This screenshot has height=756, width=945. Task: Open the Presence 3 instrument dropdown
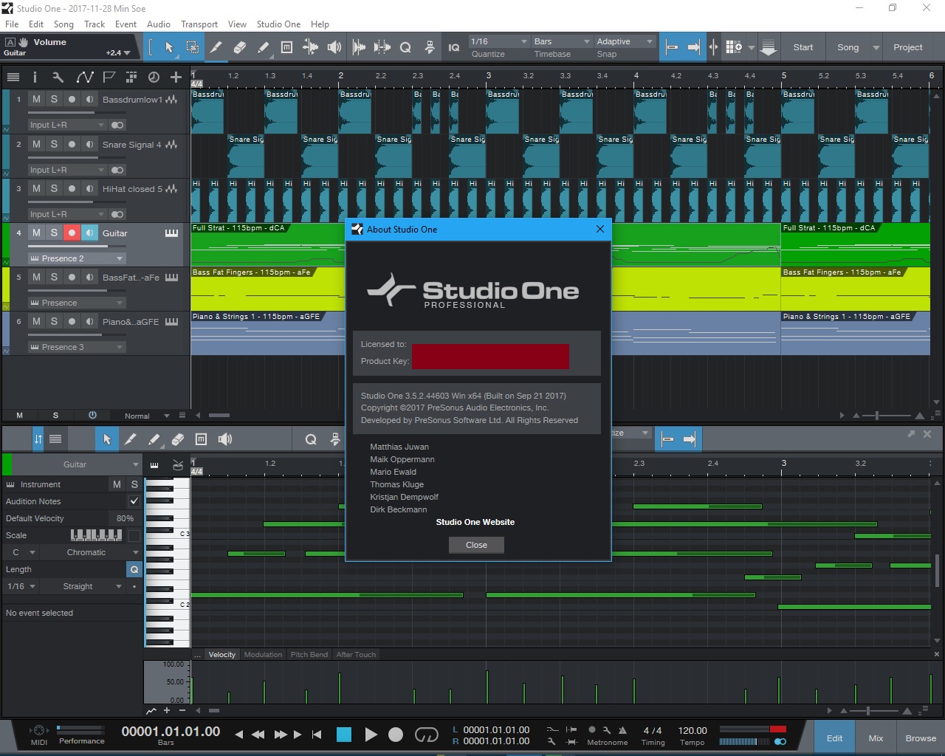coord(77,347)
